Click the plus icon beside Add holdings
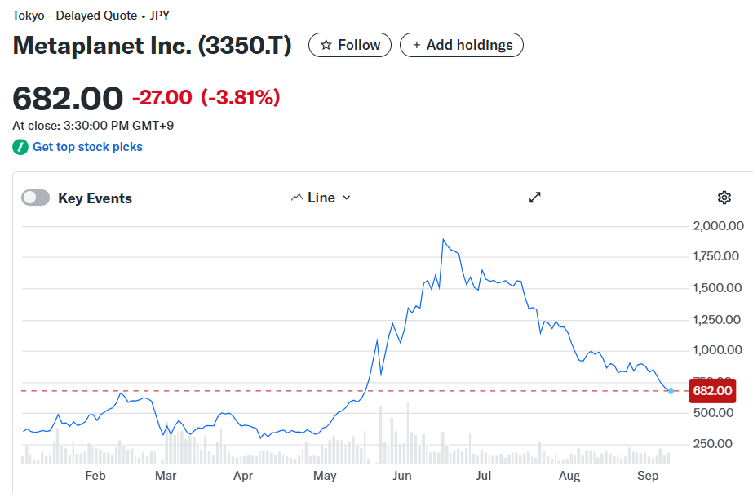Screen dimensions: 753x493 click(417, 46)
